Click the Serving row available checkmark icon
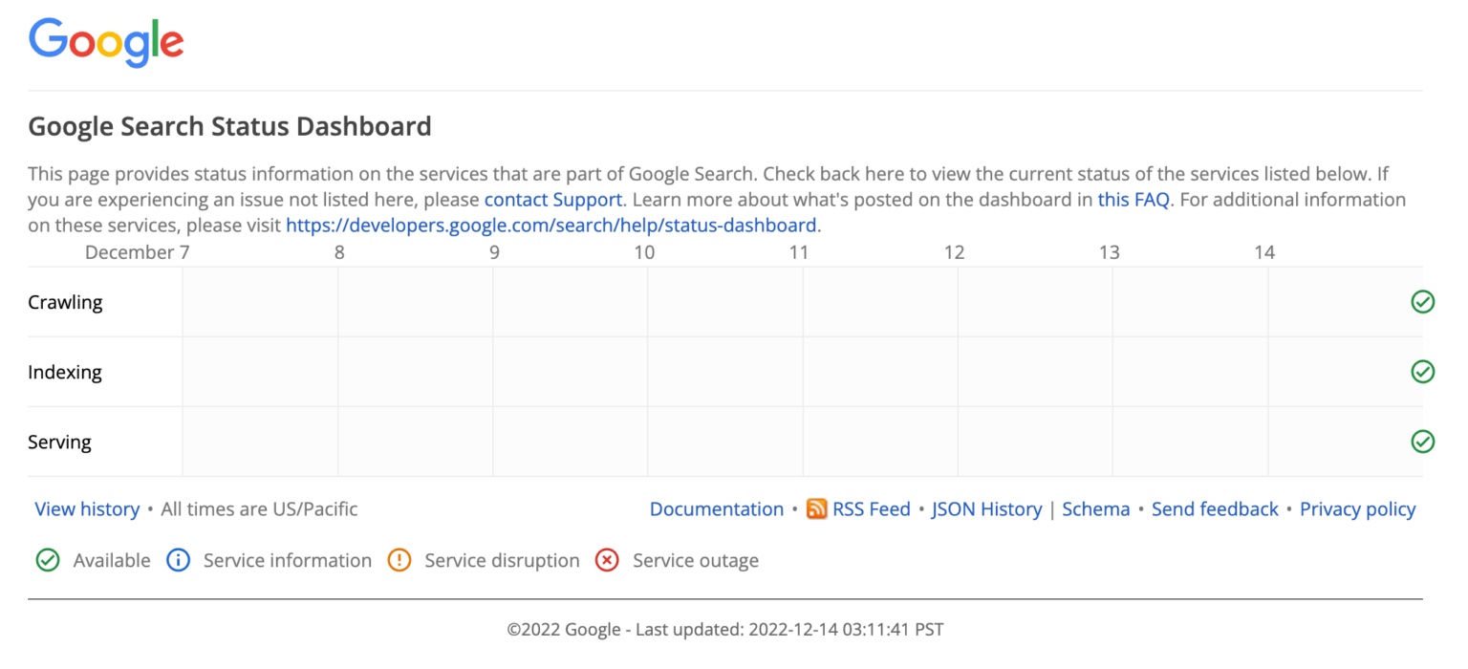The height and width of the screenshot is (669, 1468). pos(1422,442)
